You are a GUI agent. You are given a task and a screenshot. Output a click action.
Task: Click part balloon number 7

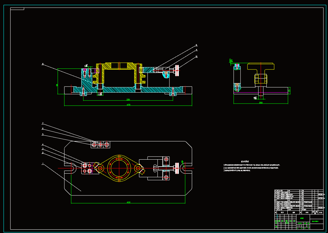(x=43, y=123)
